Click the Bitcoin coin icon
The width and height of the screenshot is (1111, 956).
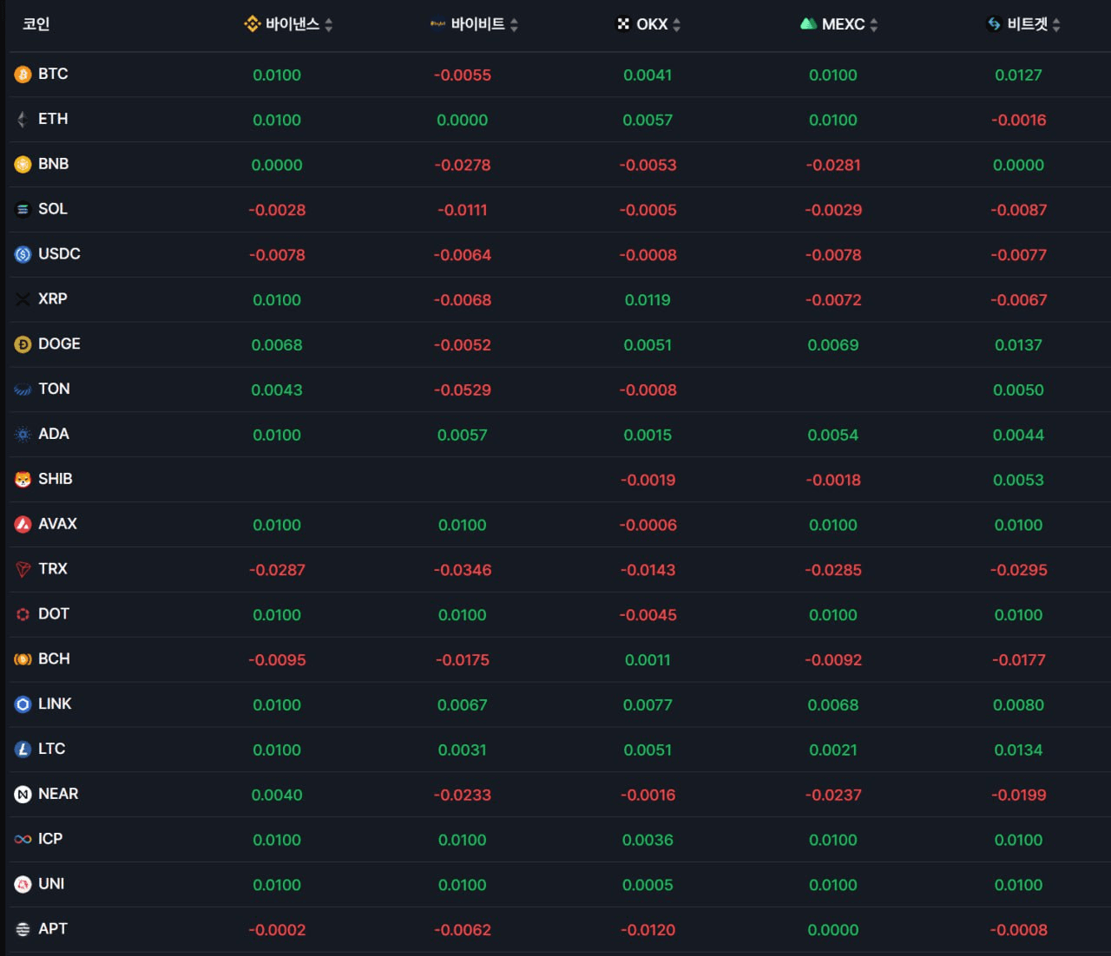pos(23,75)
